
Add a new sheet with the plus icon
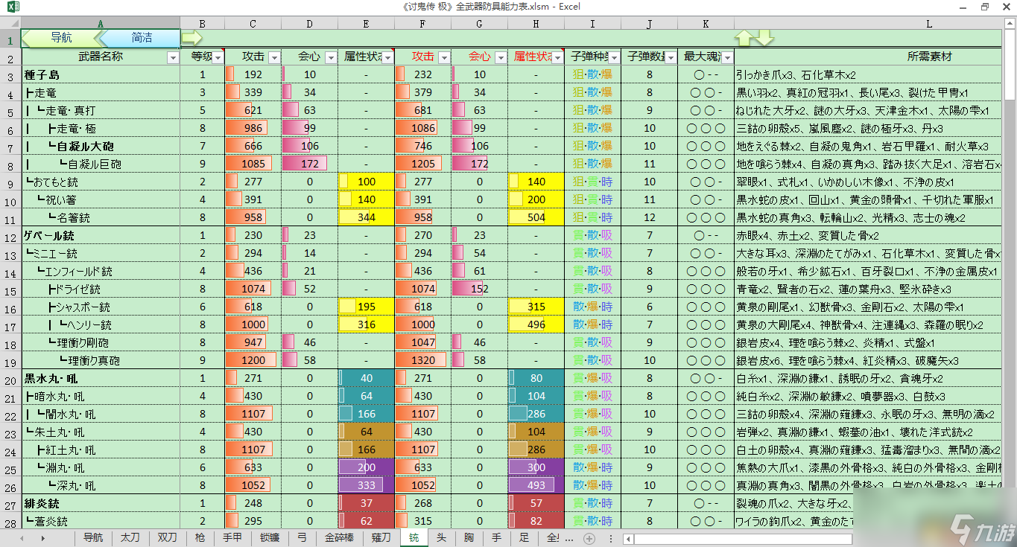tap(589, 538)
